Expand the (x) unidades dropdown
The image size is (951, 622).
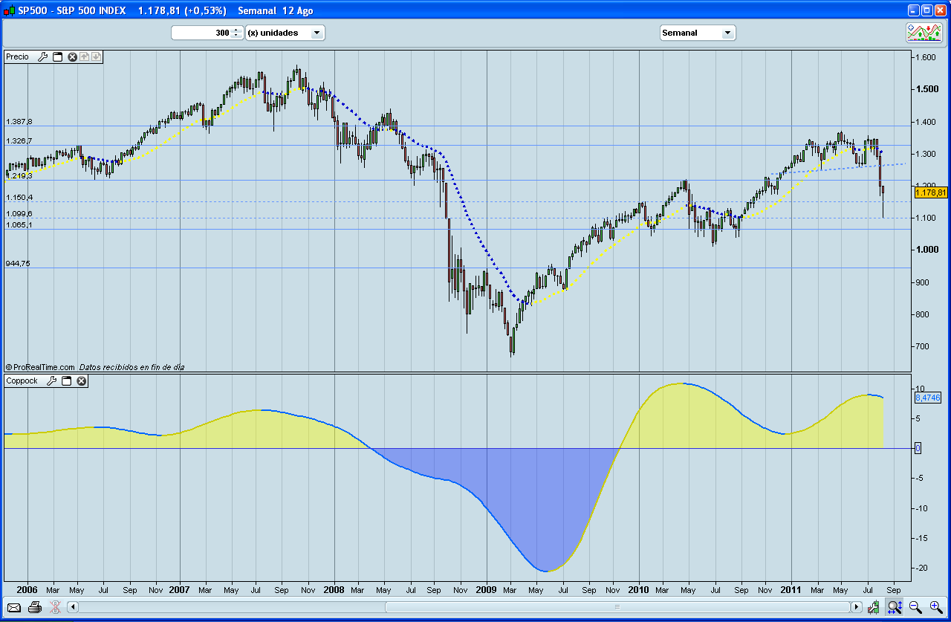(x=317, y=33)
